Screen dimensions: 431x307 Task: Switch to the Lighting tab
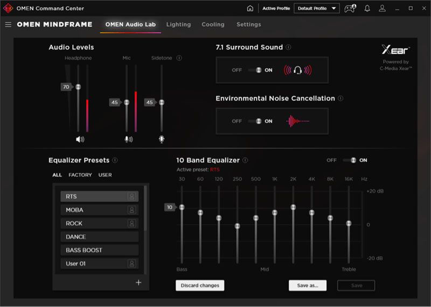(178, 25)
